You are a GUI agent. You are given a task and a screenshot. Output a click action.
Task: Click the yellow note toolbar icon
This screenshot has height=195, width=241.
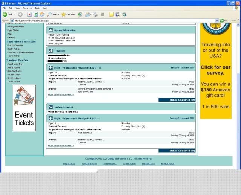pos(111,14)
